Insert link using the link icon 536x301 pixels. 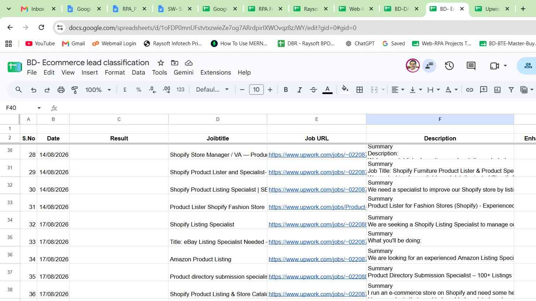pyautogui.click(x=470, y=90)
